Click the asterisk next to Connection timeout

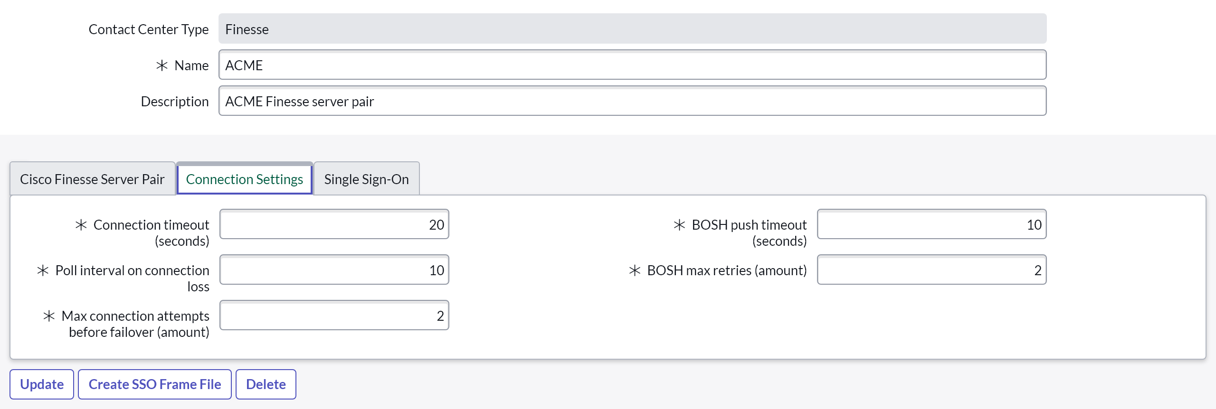coord(81,225)
